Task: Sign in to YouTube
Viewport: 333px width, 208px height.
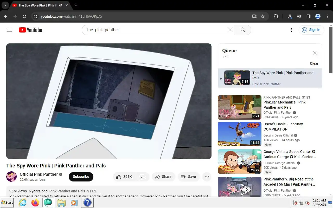Action: (311, 30)
